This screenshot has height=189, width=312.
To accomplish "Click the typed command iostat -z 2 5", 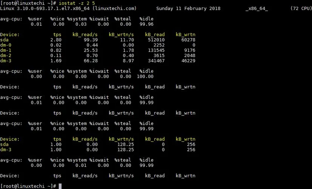I will coord(77,3).
